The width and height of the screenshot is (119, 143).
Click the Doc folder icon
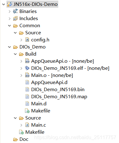(x=15, y=139)
